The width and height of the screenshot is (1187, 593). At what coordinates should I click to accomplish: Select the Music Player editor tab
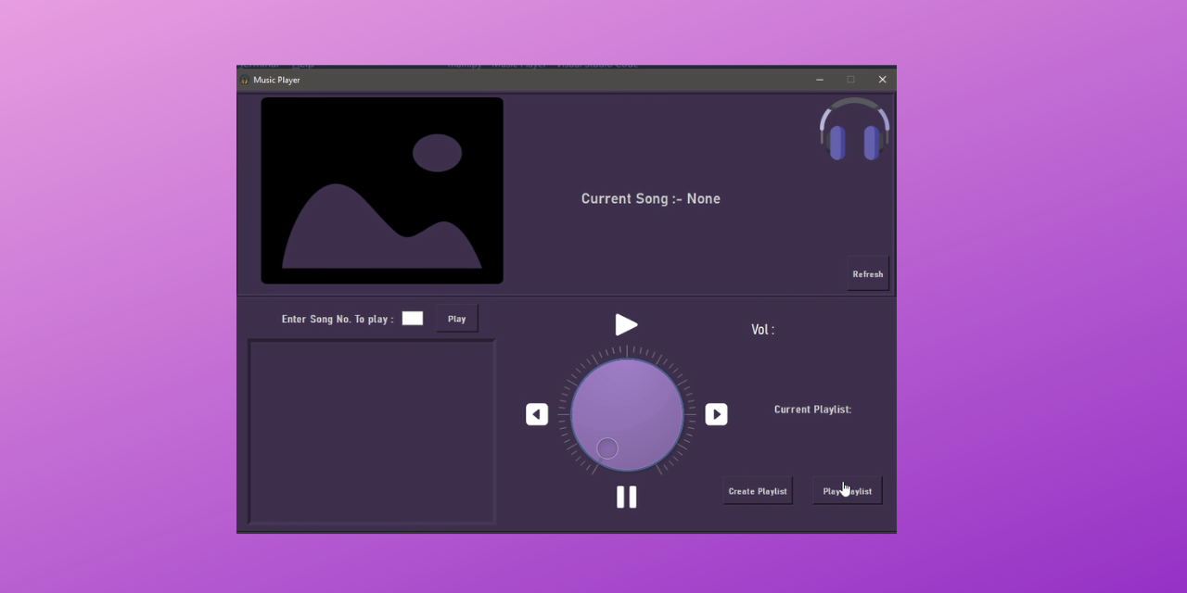click(x=518, y=64)
